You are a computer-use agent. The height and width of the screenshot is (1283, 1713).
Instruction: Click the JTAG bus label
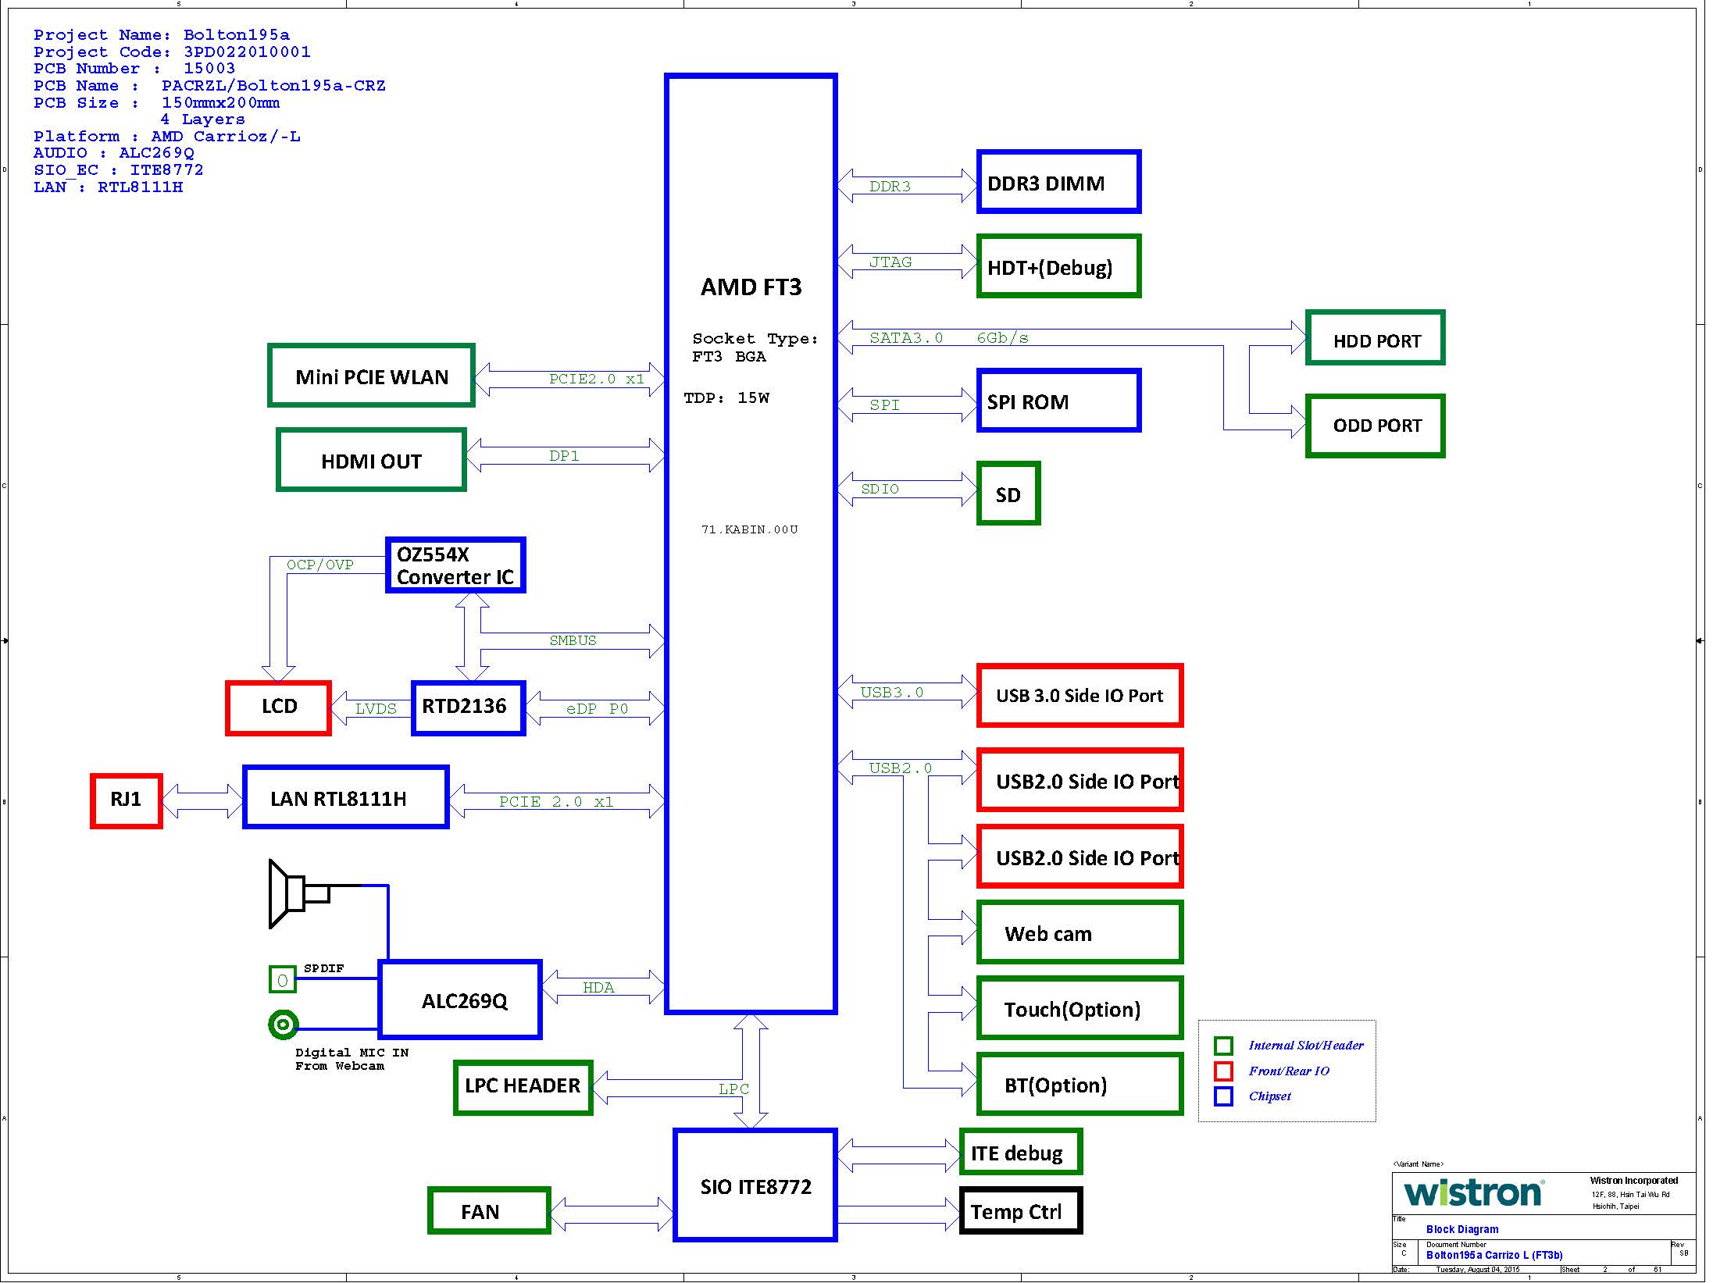click(x=890, y=262)
